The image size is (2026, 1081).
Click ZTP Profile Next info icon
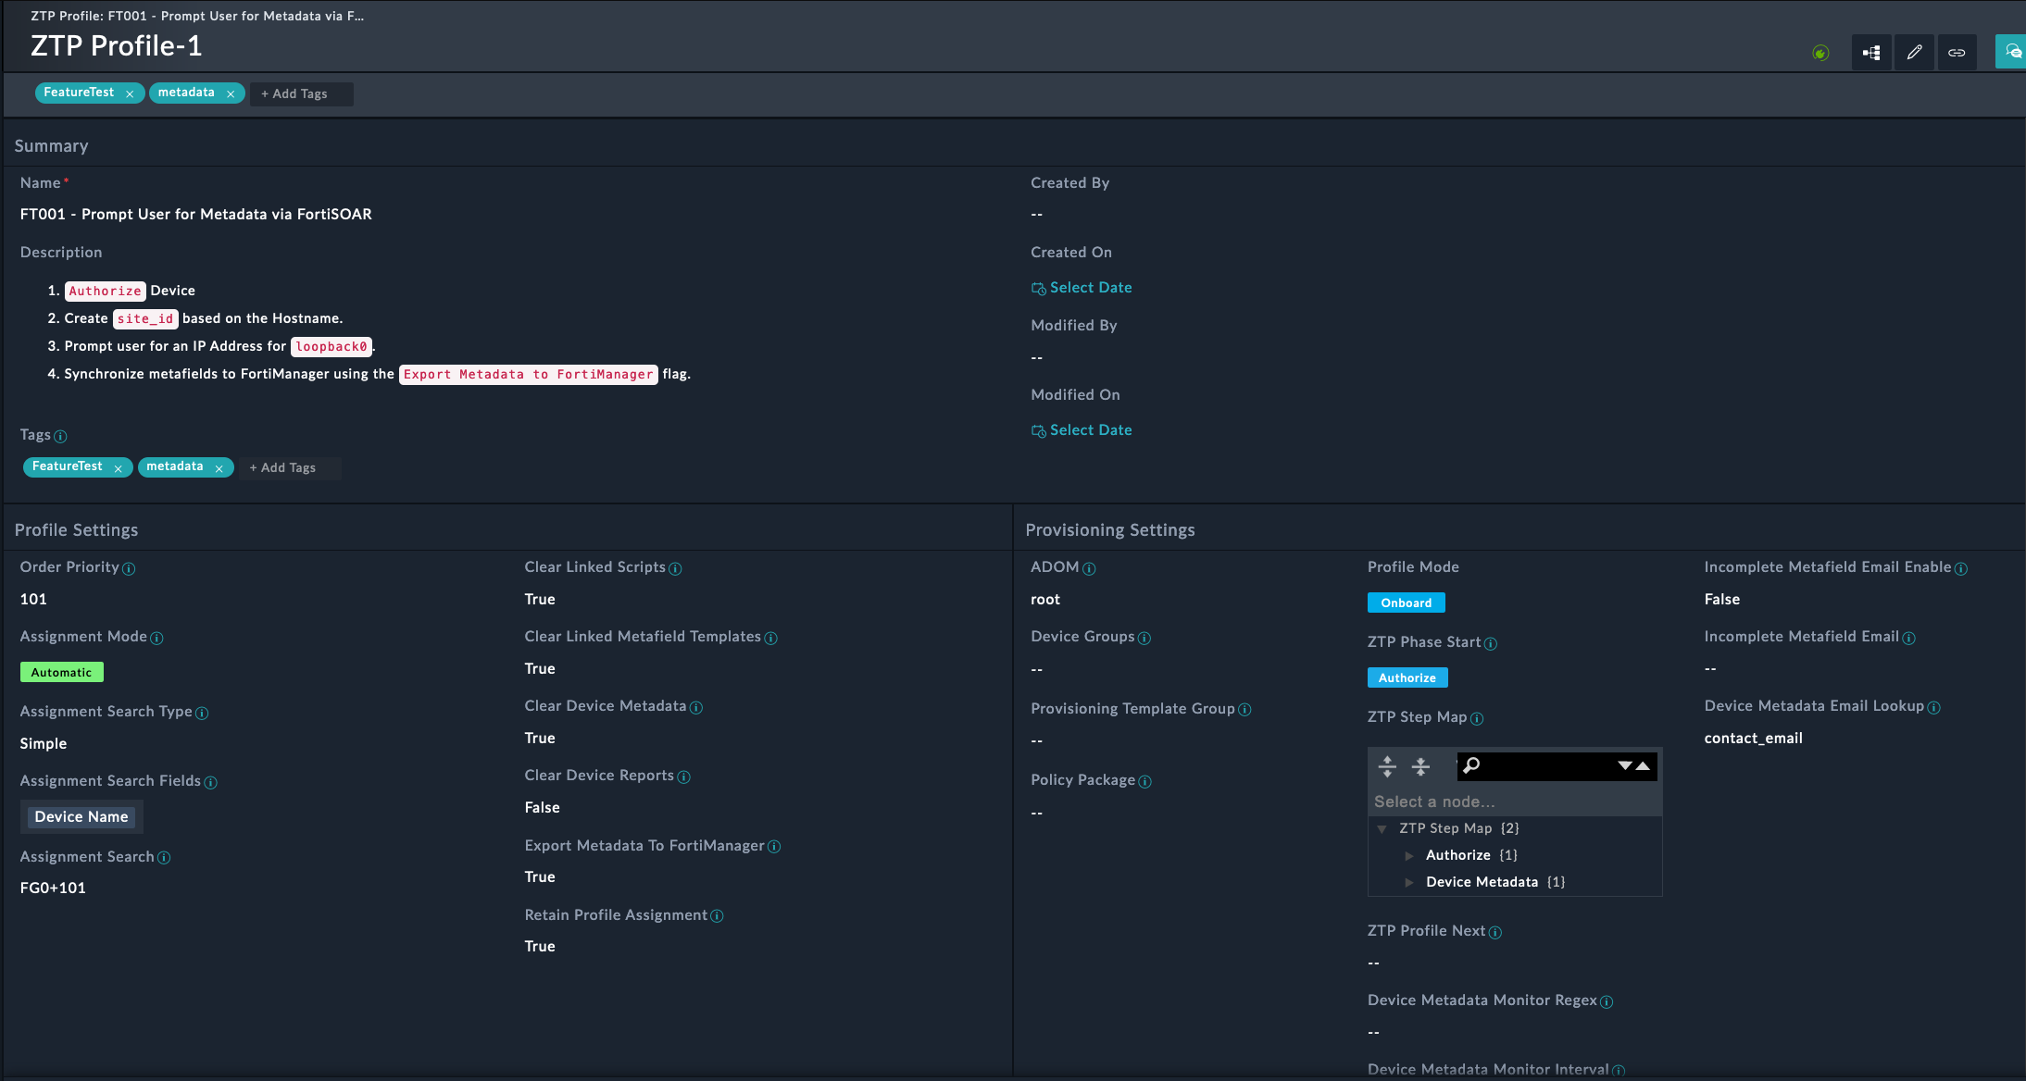(1494, 933)
